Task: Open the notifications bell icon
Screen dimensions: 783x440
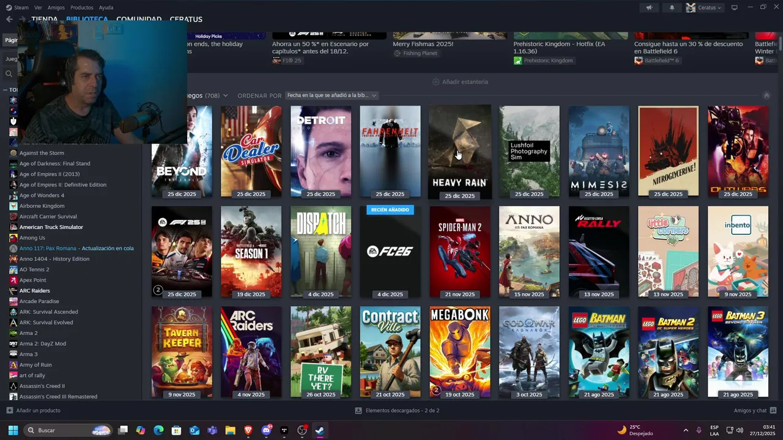Action: [x=672, y=7]
